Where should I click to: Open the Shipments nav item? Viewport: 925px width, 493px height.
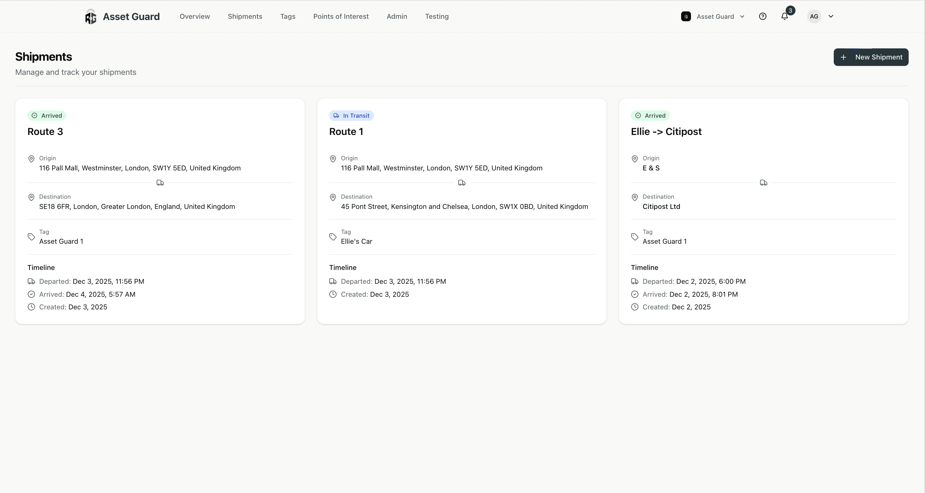[x=245, y=17]
